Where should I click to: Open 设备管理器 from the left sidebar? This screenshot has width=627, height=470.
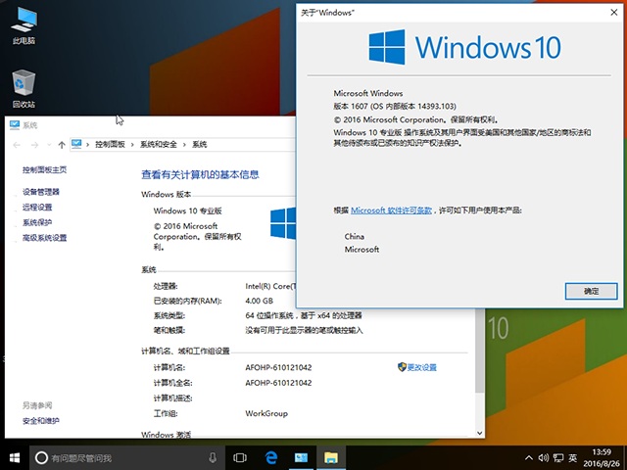pos(41,192)
